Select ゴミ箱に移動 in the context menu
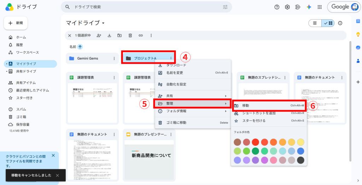Screen dimensions: 362x185 193,123
